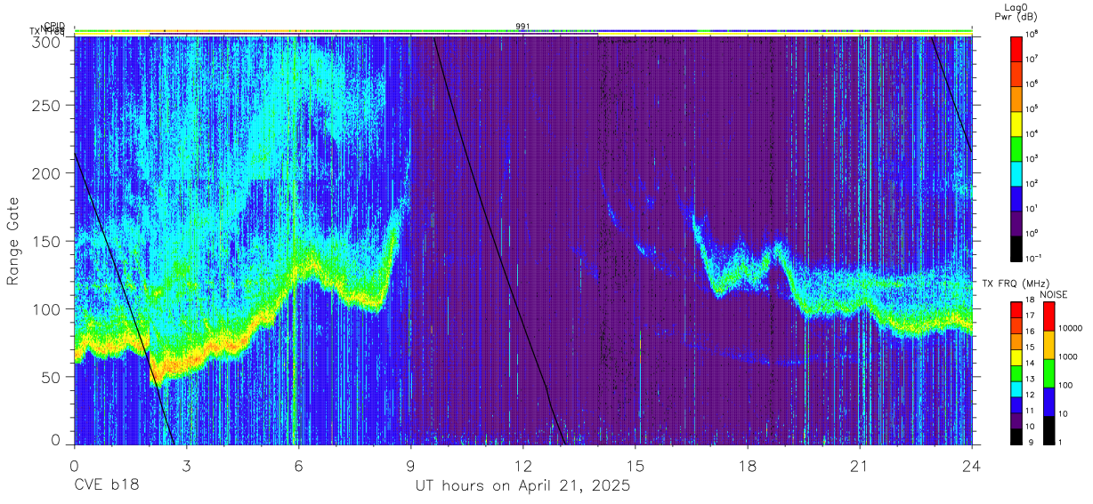
Task: Click the x-axis tick label 15
Action: click(x=635, y=466)
